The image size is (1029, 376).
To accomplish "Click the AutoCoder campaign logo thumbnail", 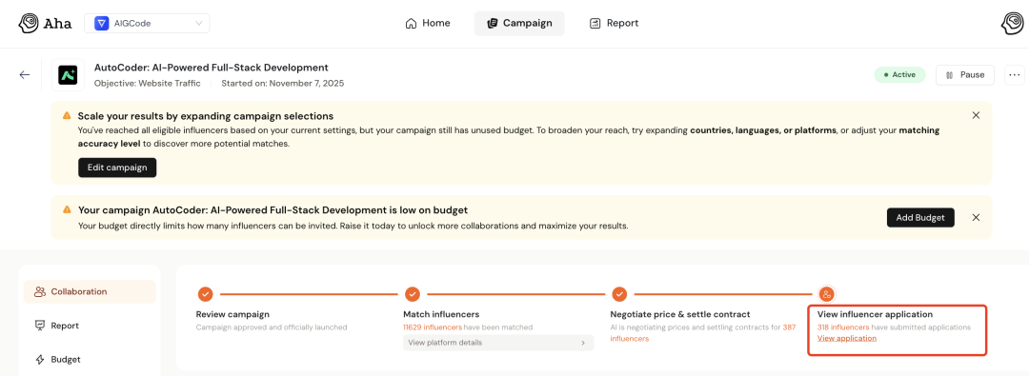I will [68, 75].
